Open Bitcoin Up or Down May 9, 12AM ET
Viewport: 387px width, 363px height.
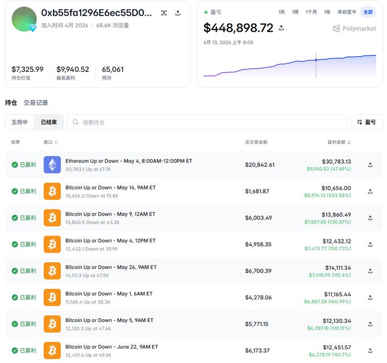coord(110,214)
